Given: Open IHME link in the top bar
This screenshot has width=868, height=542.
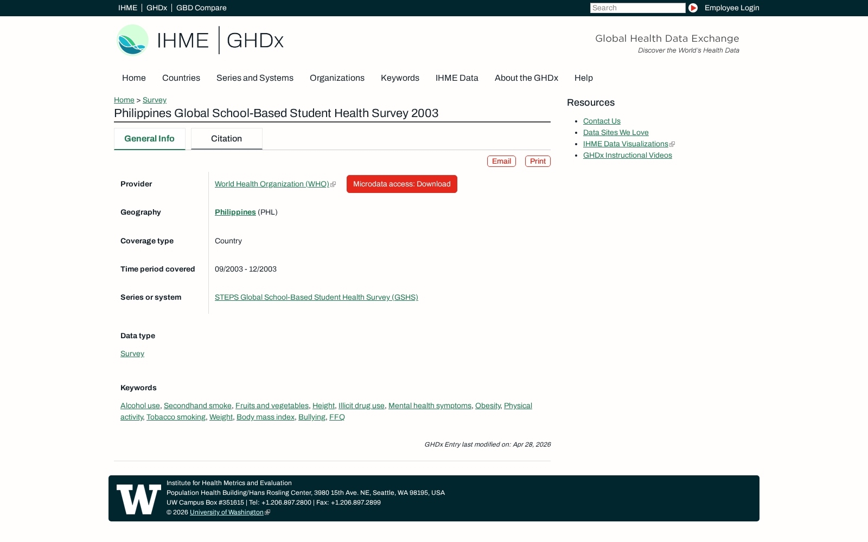Looking at the screenshot, I should [127, 8].
